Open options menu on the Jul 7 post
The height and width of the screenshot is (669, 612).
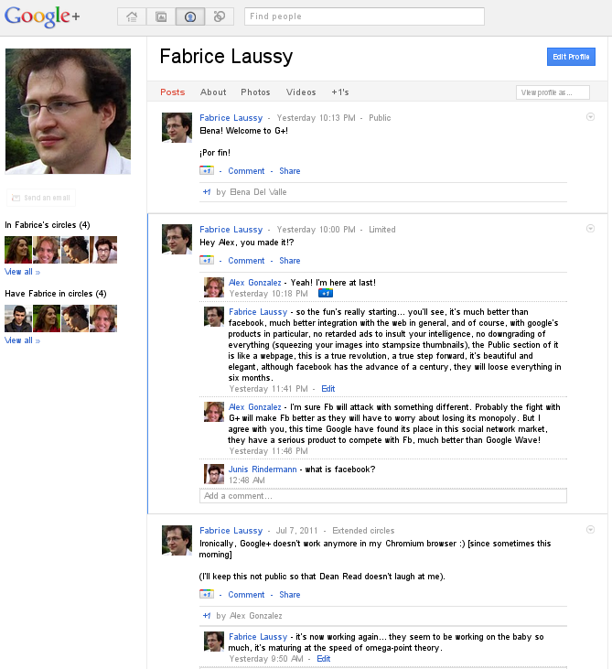point(590,529)
